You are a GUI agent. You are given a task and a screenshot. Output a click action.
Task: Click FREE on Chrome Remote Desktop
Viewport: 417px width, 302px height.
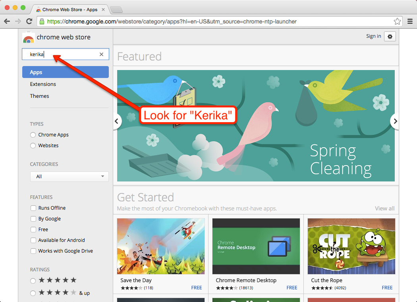coord(292,288)
